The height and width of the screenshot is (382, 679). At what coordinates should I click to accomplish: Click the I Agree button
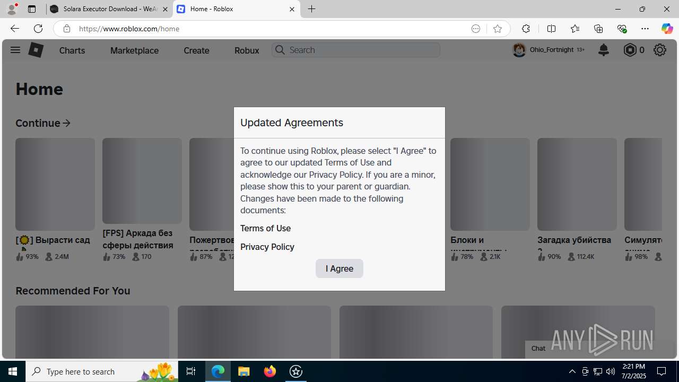pos(339,268)
